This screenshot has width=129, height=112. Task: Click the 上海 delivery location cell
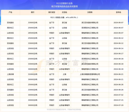[x=64, y=74]
